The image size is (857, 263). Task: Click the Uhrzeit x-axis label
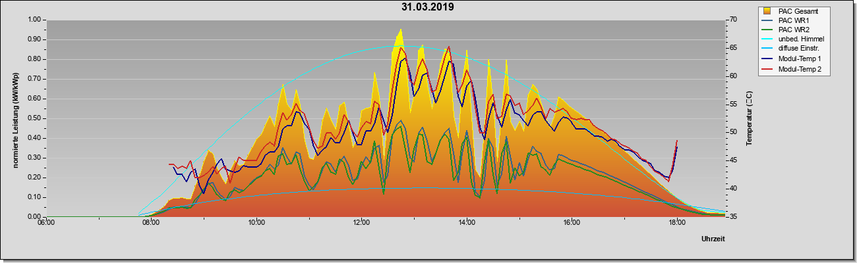point(713,239)
